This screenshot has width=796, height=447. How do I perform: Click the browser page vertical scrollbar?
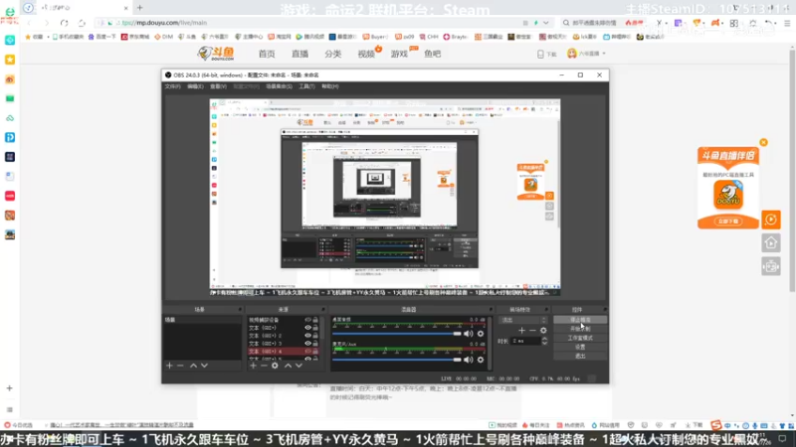(x=792, y=170)
